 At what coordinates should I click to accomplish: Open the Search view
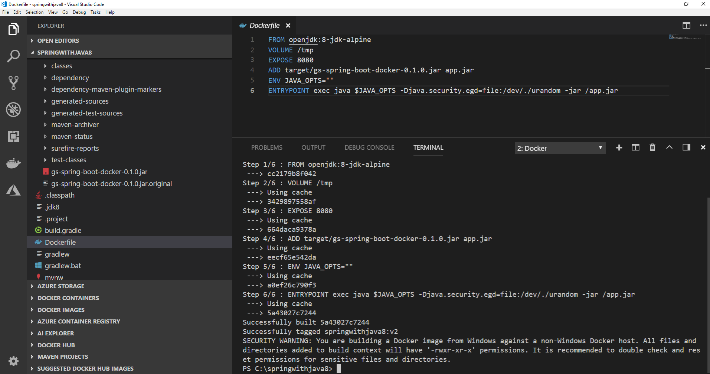click(13, 56)
